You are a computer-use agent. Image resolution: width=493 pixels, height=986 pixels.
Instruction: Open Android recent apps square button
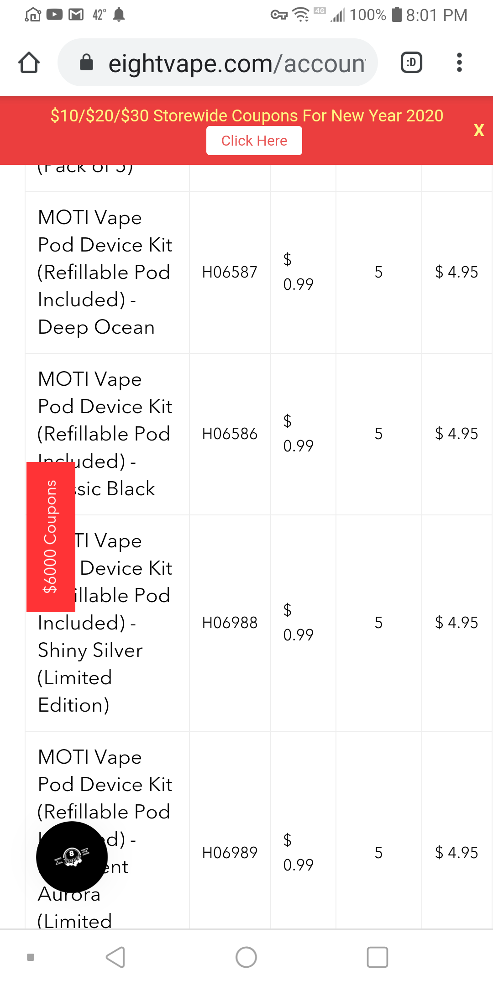[378, 957]
